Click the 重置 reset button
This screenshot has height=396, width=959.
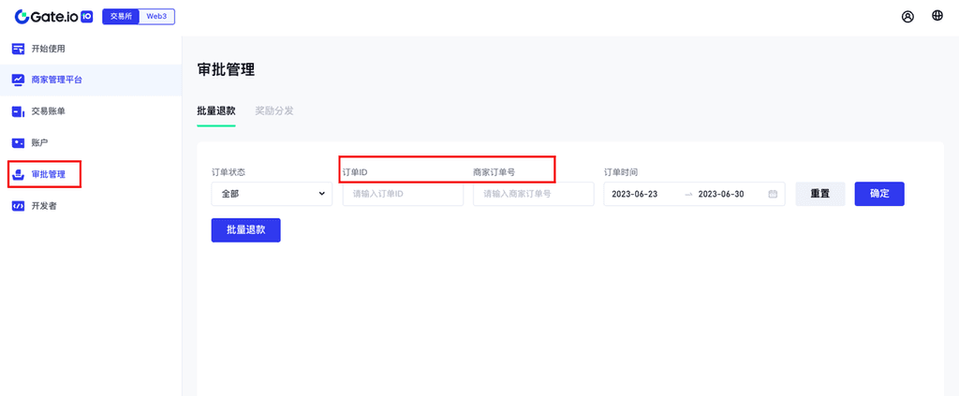[820, 194]
